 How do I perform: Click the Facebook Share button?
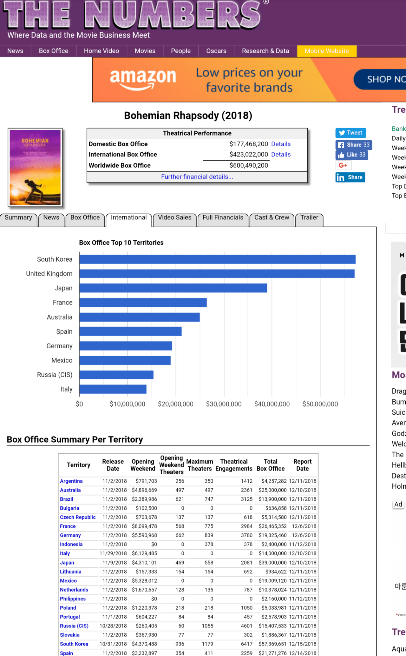coord(353,145)
